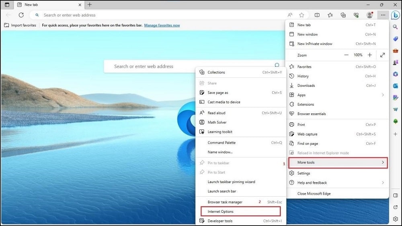This screenshot has height=226, width=402.
Task: Select the New tab tab title
Action: click(x=31, y=4)
